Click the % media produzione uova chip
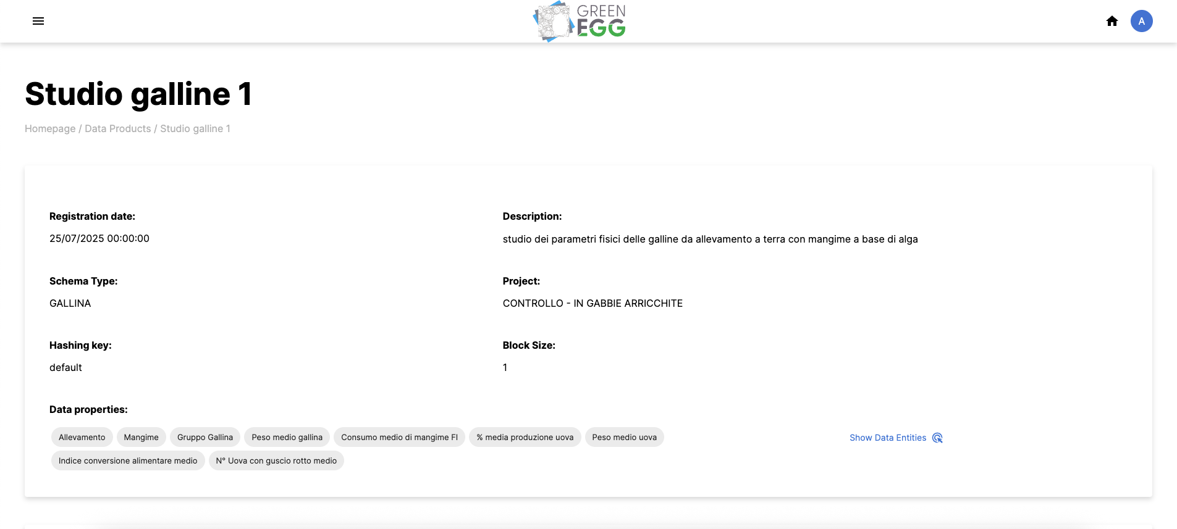The width and height of the screenshot is (1177, 529). (525, 437)
